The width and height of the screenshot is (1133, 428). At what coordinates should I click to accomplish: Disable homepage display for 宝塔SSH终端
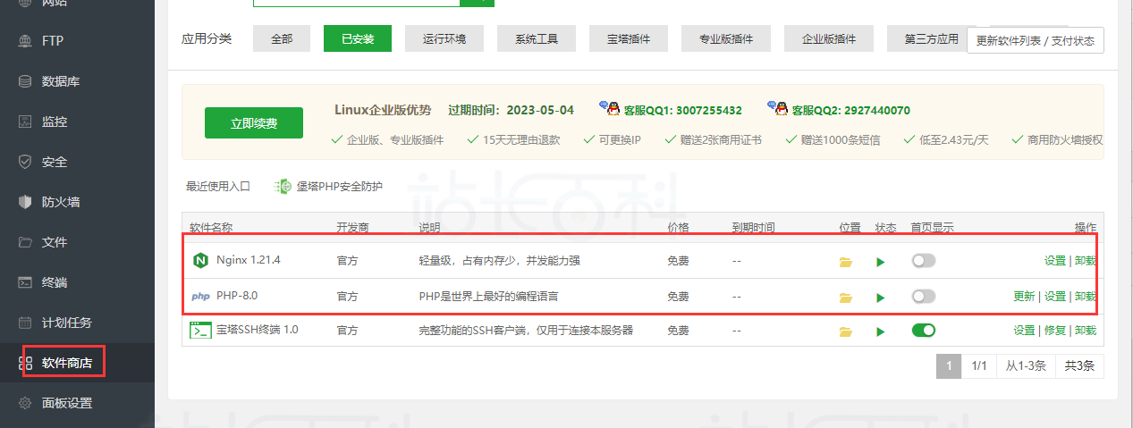(x=923, y=331)
